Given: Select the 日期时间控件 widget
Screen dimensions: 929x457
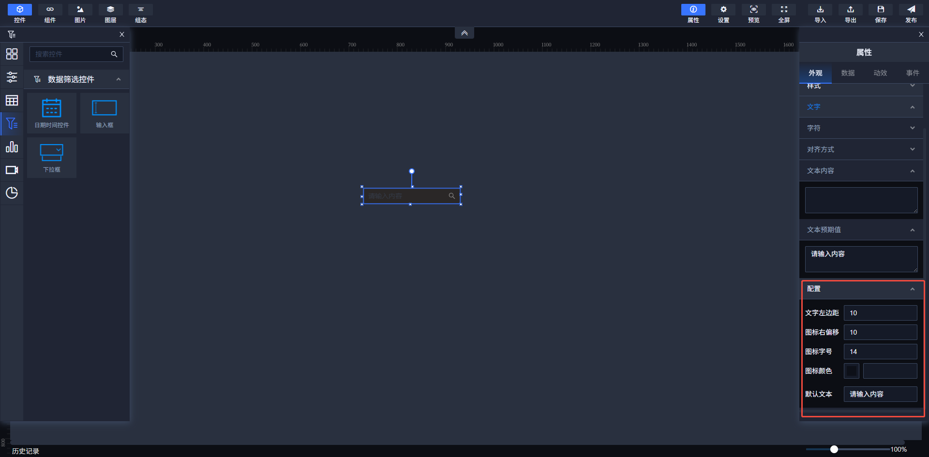Looking at the screenshot, I should [52, 113].
